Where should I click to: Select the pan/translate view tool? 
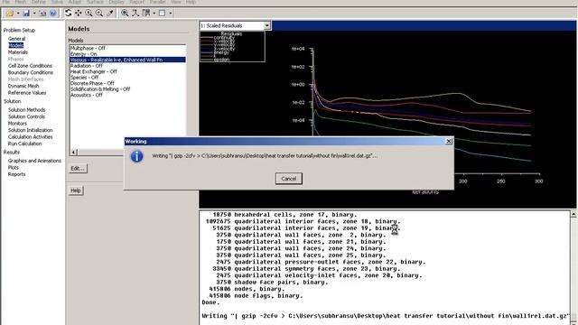point(79,13)
